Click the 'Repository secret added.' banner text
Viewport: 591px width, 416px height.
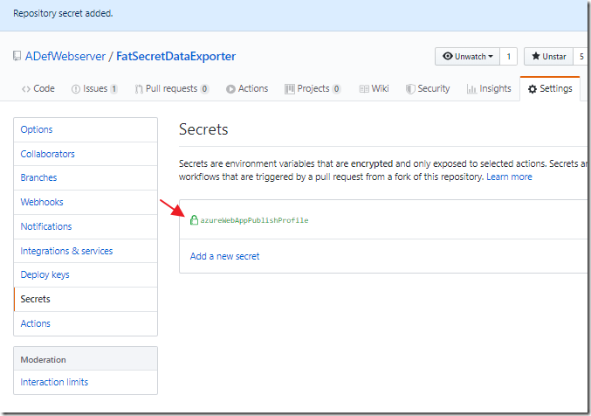(63, 14)
